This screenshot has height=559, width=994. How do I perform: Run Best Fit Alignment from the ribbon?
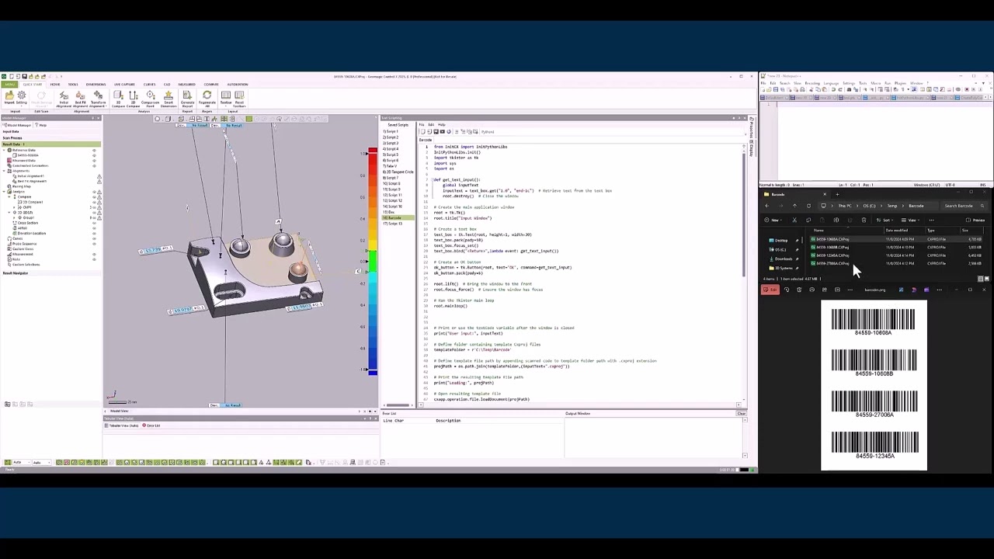pos(81,99)
